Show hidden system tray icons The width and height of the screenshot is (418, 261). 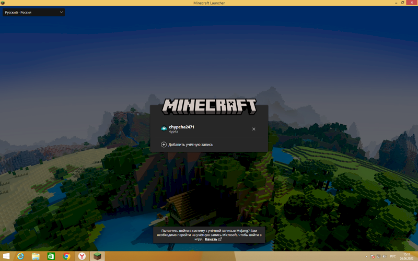[367, 256]
